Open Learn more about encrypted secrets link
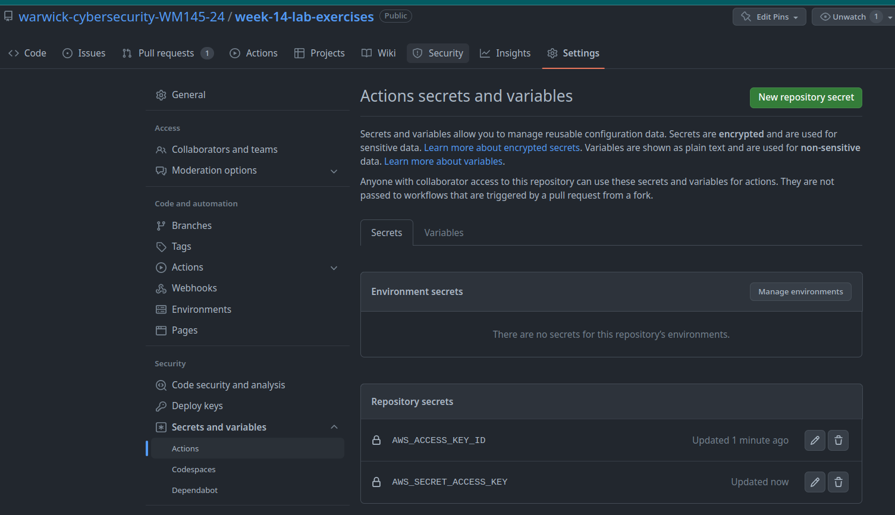The height and width of the screenshot is (515, 895). coord(501,147)
